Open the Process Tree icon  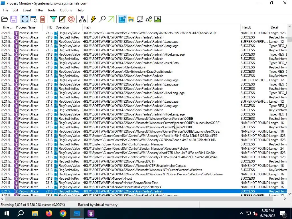pyautogui.click(x=82, y=19)
